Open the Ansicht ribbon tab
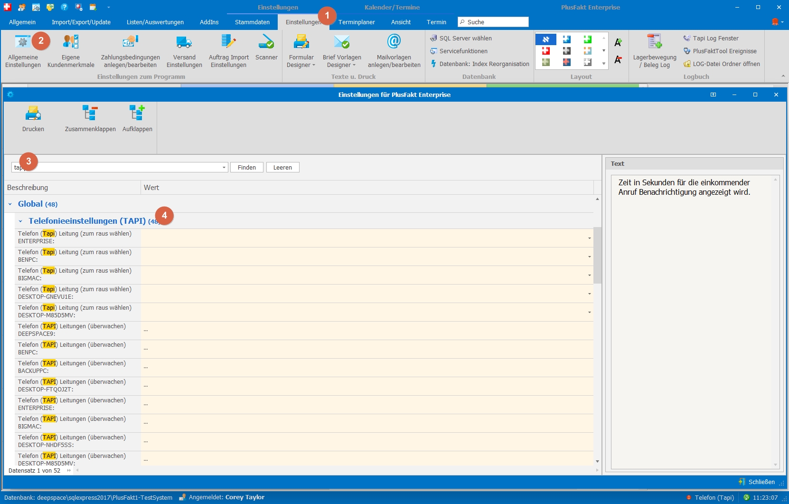The height and width of the screenshot is (504, 789). point(401,22)
